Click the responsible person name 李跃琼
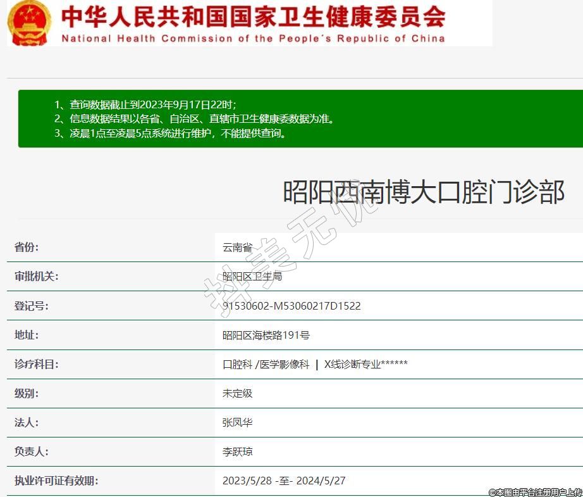Image resolution: width=583 pixels, height=497 pixels. click(x=237, y=451)
